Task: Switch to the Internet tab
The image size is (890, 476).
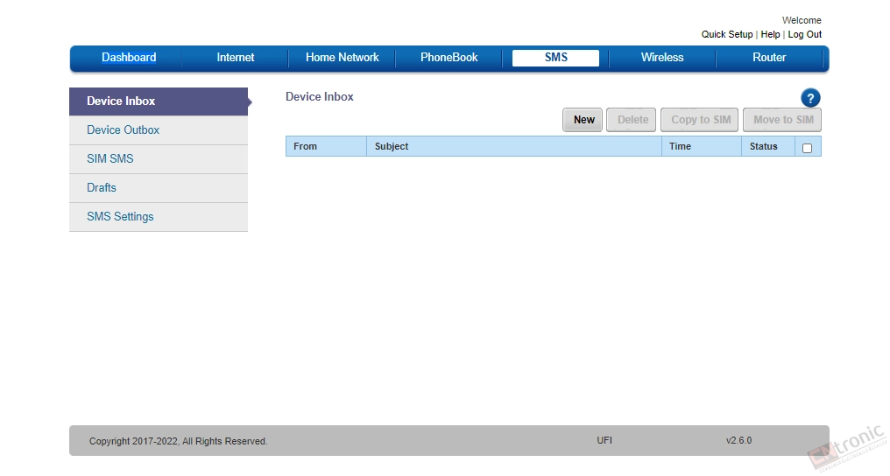Action: coord(236,57)
